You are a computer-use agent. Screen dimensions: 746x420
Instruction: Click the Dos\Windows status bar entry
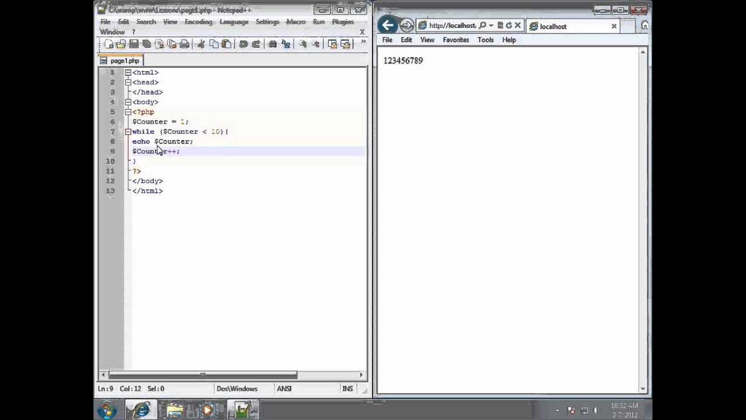coord(237,388)
